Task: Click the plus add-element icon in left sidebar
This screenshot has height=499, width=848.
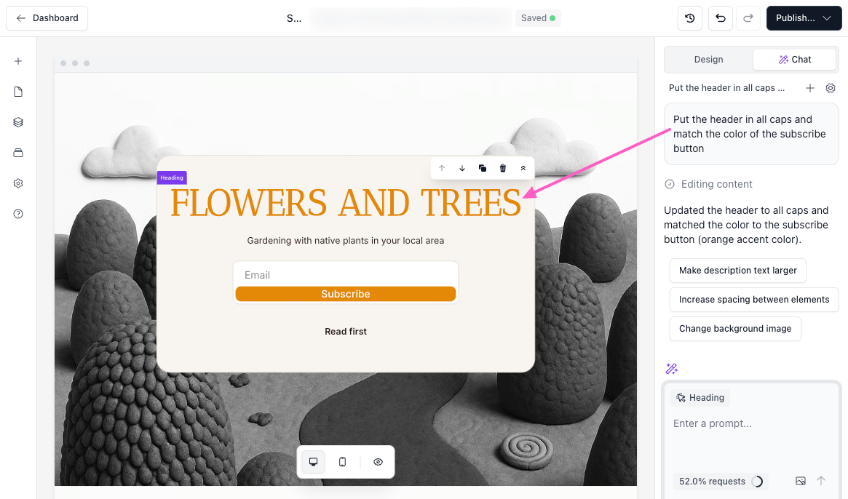Action: pyautogui.click(x=18, y=61)
